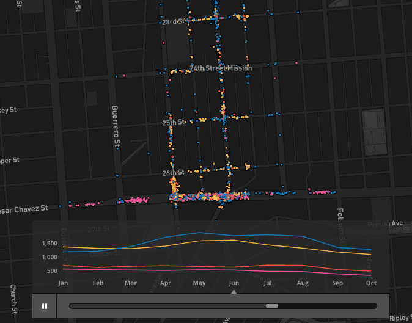Image resolution: width=412 pixels, height=323 pixels.
Task: Click the blue line peak at May
Action: (199, 233)
